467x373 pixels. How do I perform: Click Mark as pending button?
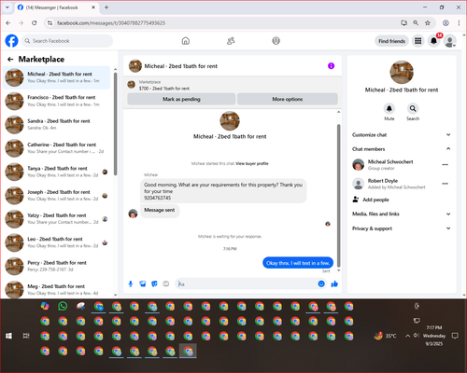pyautogui.click(x=181, y=99)
